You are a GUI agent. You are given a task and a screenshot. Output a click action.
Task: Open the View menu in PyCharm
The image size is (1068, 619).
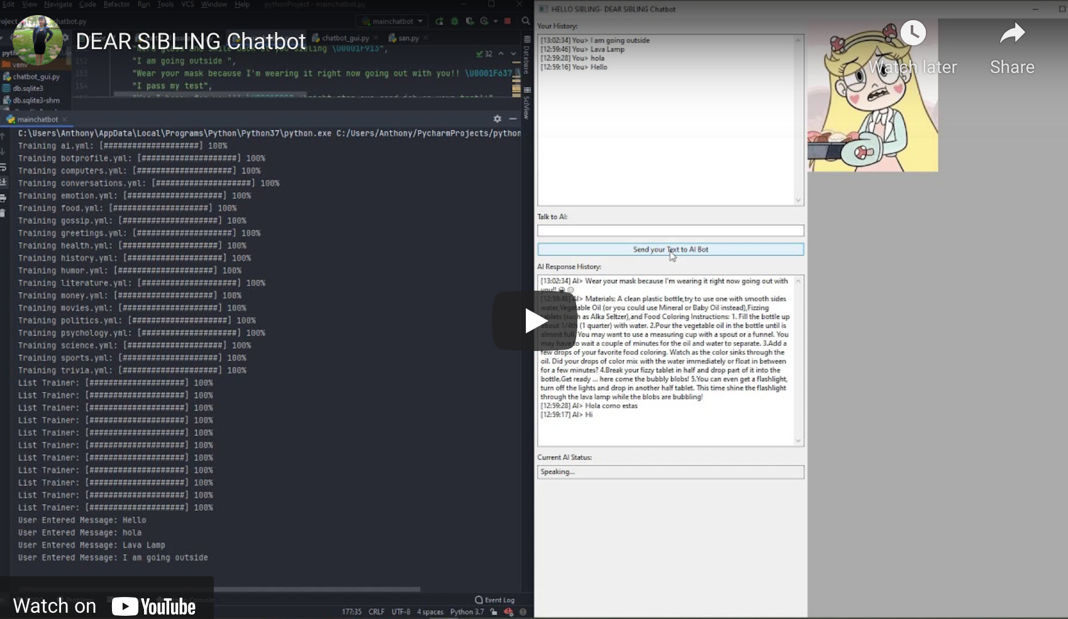(x=30, y=4)
